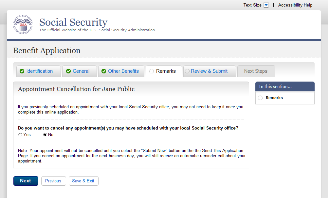Open the Review & Submit tab
Viewport: 330px width, 200px height.
tap(209, 71)
